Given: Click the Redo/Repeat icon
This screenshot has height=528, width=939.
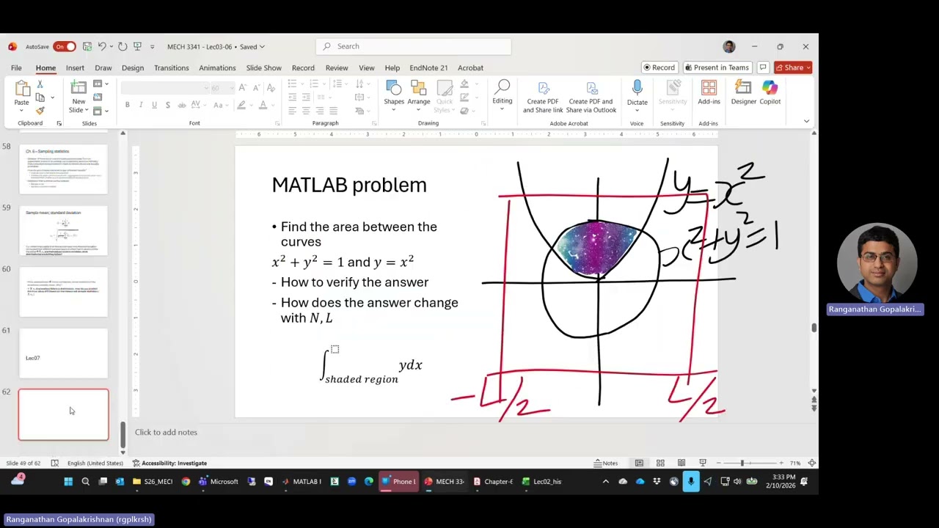Looking at the screenshot, I should point(123,46).
